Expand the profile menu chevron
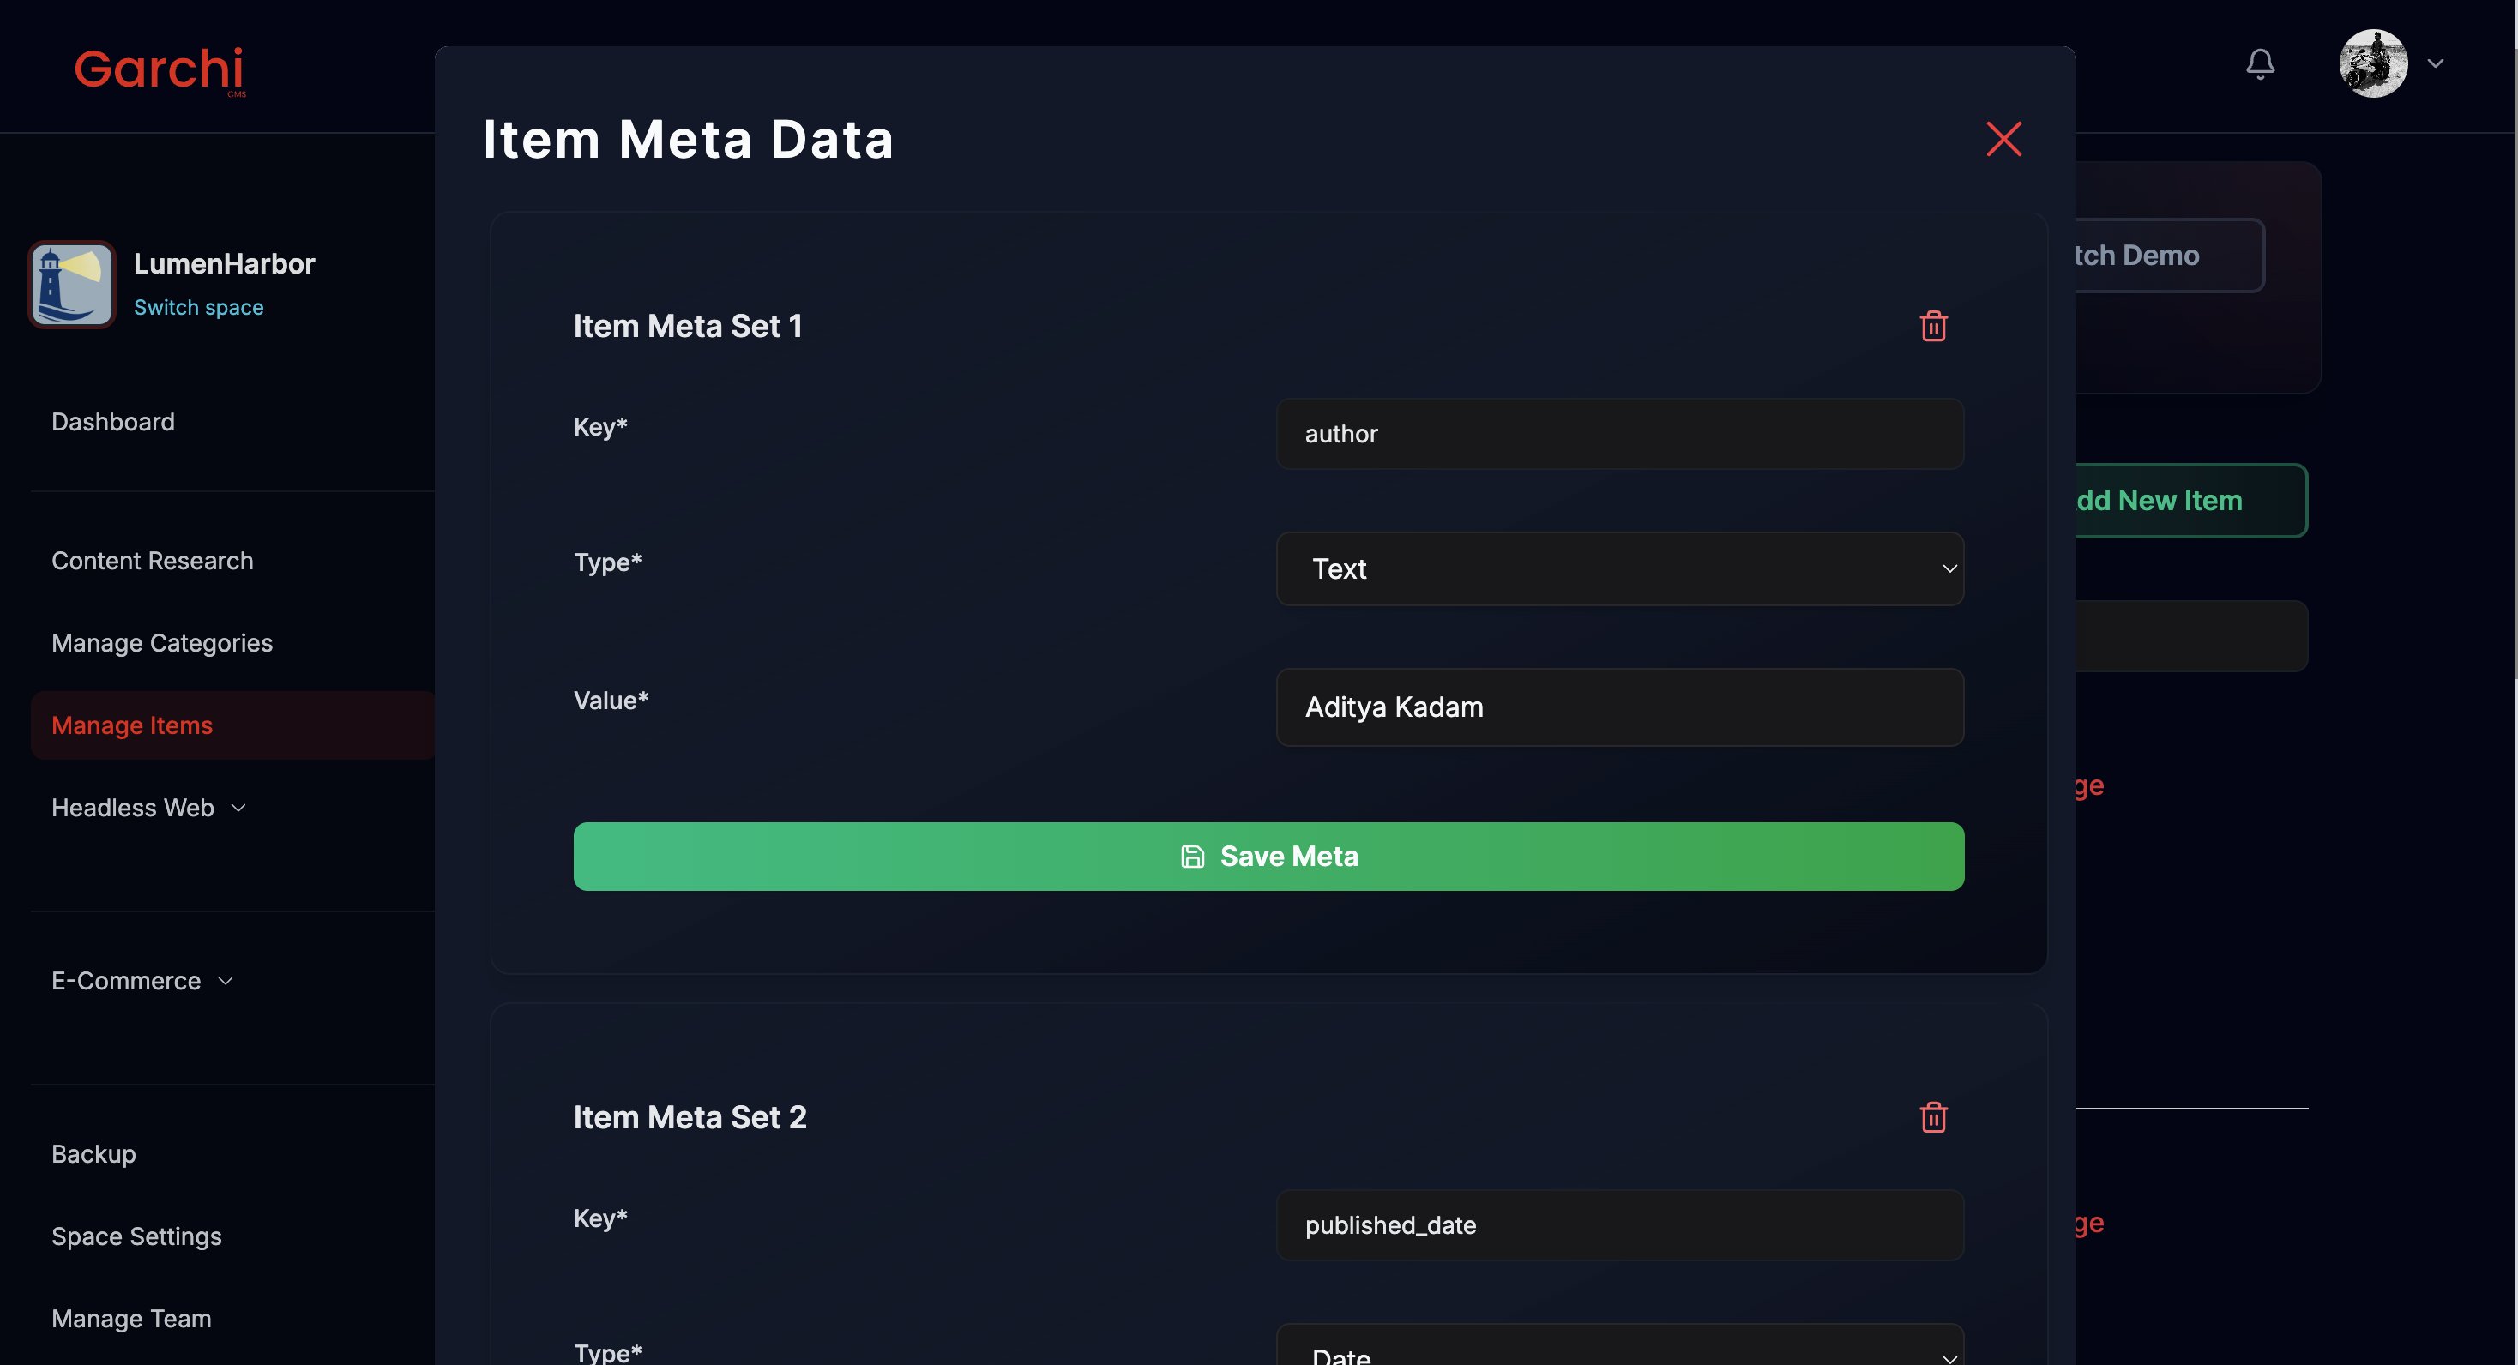Screen dimensions: 2518x1365 pyautogui.click(x=2435, y=63)
